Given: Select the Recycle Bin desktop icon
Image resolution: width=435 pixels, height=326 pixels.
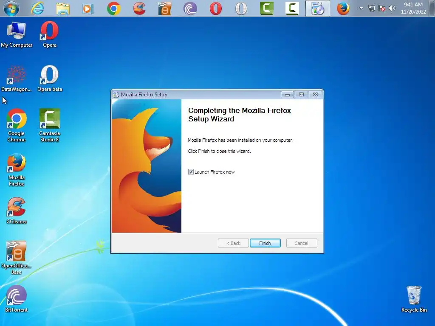Looking at the screenshot, I should 414,299.
